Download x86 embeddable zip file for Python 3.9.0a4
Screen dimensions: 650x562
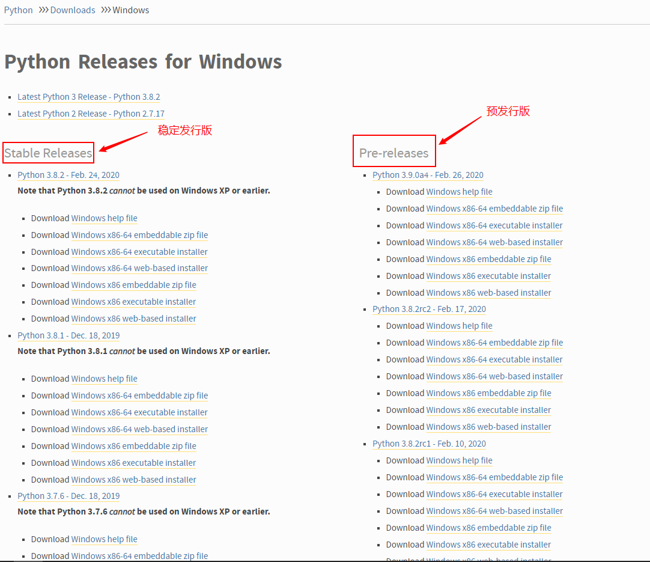pos(489,259)
